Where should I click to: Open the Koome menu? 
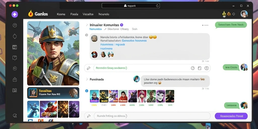[x=61, y=14]
